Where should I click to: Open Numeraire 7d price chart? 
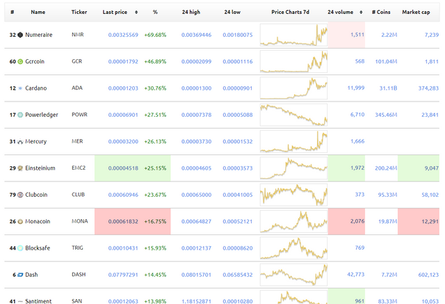pyautogui.click(x=293, y=35)
